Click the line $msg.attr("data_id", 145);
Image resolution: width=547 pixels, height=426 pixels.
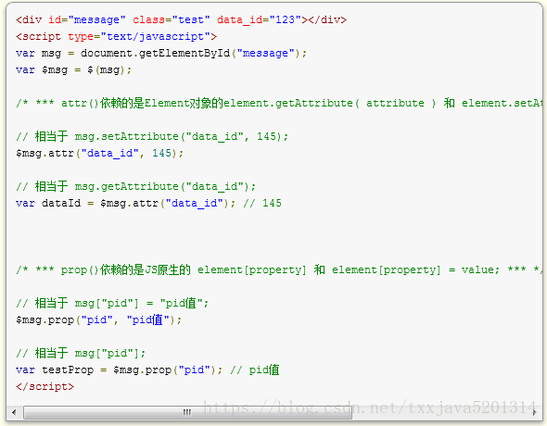pyautogui.click(x=100, y=153)
